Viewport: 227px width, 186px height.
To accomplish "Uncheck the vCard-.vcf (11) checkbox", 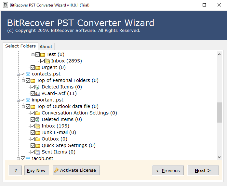I will click(33, 94).
